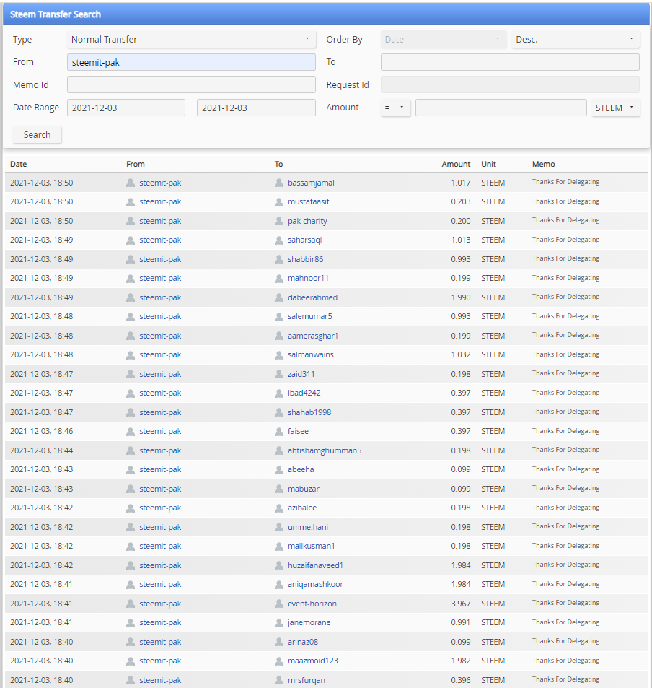
Task: Open steemit-pak sender link in dabeerahmed row
Action: tap(160, 297)
